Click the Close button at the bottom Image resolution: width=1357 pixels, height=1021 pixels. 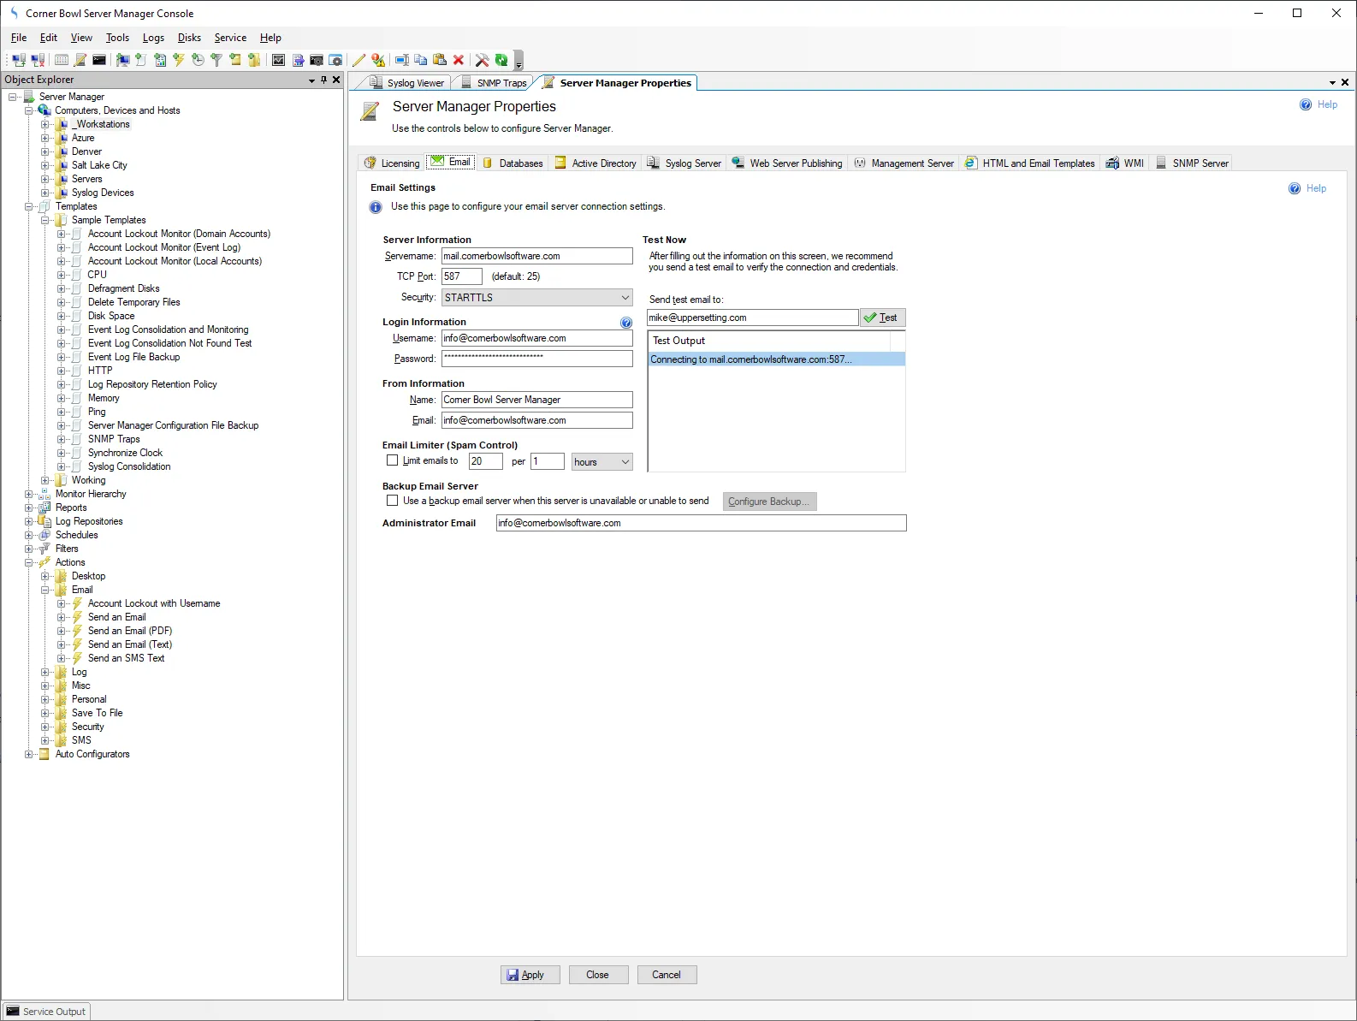pos(599,975)
